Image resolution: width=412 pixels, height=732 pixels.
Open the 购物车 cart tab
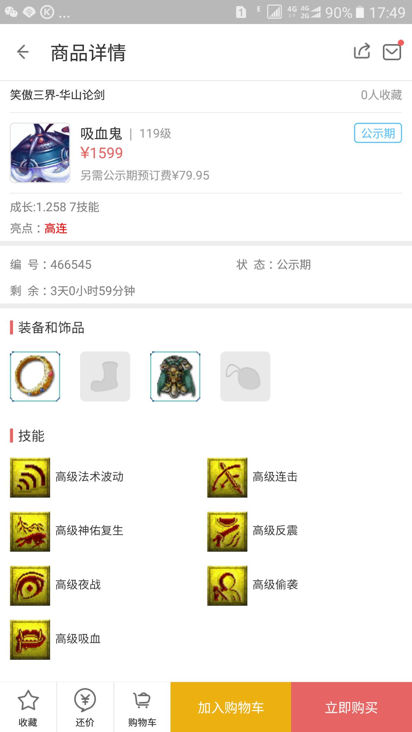tap(142, 707)
